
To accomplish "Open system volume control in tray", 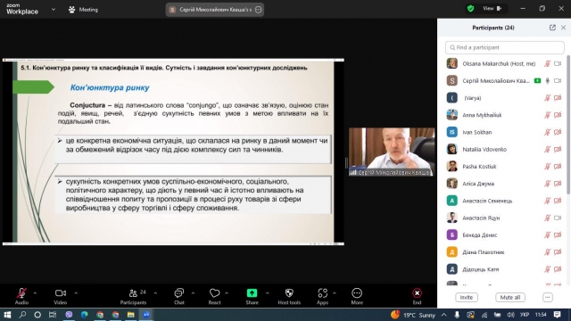I will tap(510, 315).
